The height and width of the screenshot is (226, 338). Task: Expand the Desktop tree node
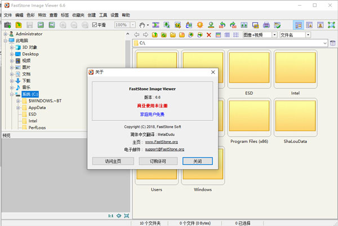12,54
